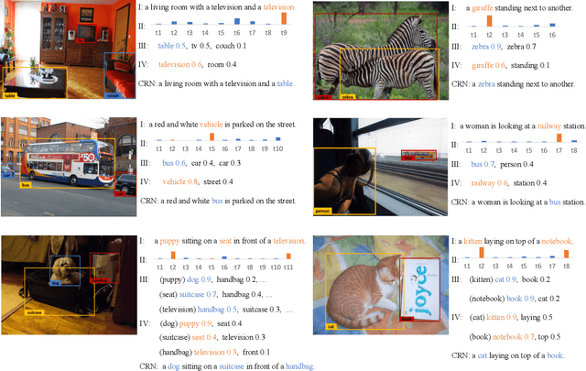
Task: Select text 'cat 0.9'
Action: tap(505, 279)
